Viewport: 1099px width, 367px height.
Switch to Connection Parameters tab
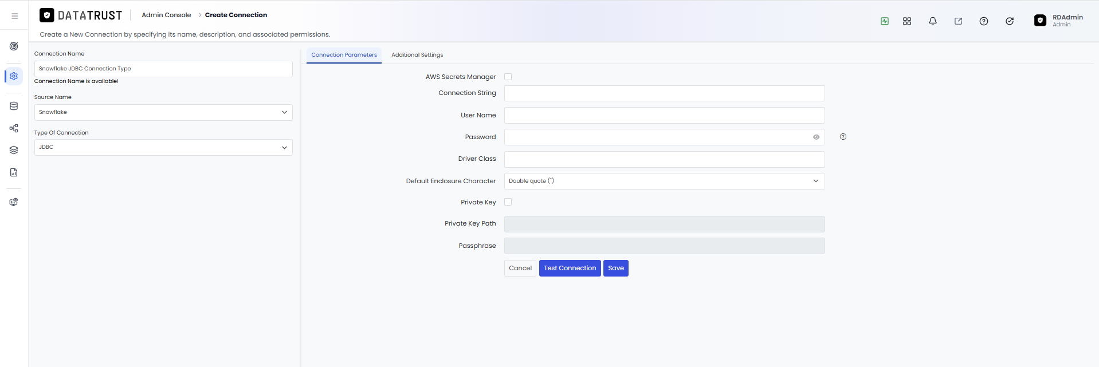tap(344, 55)
